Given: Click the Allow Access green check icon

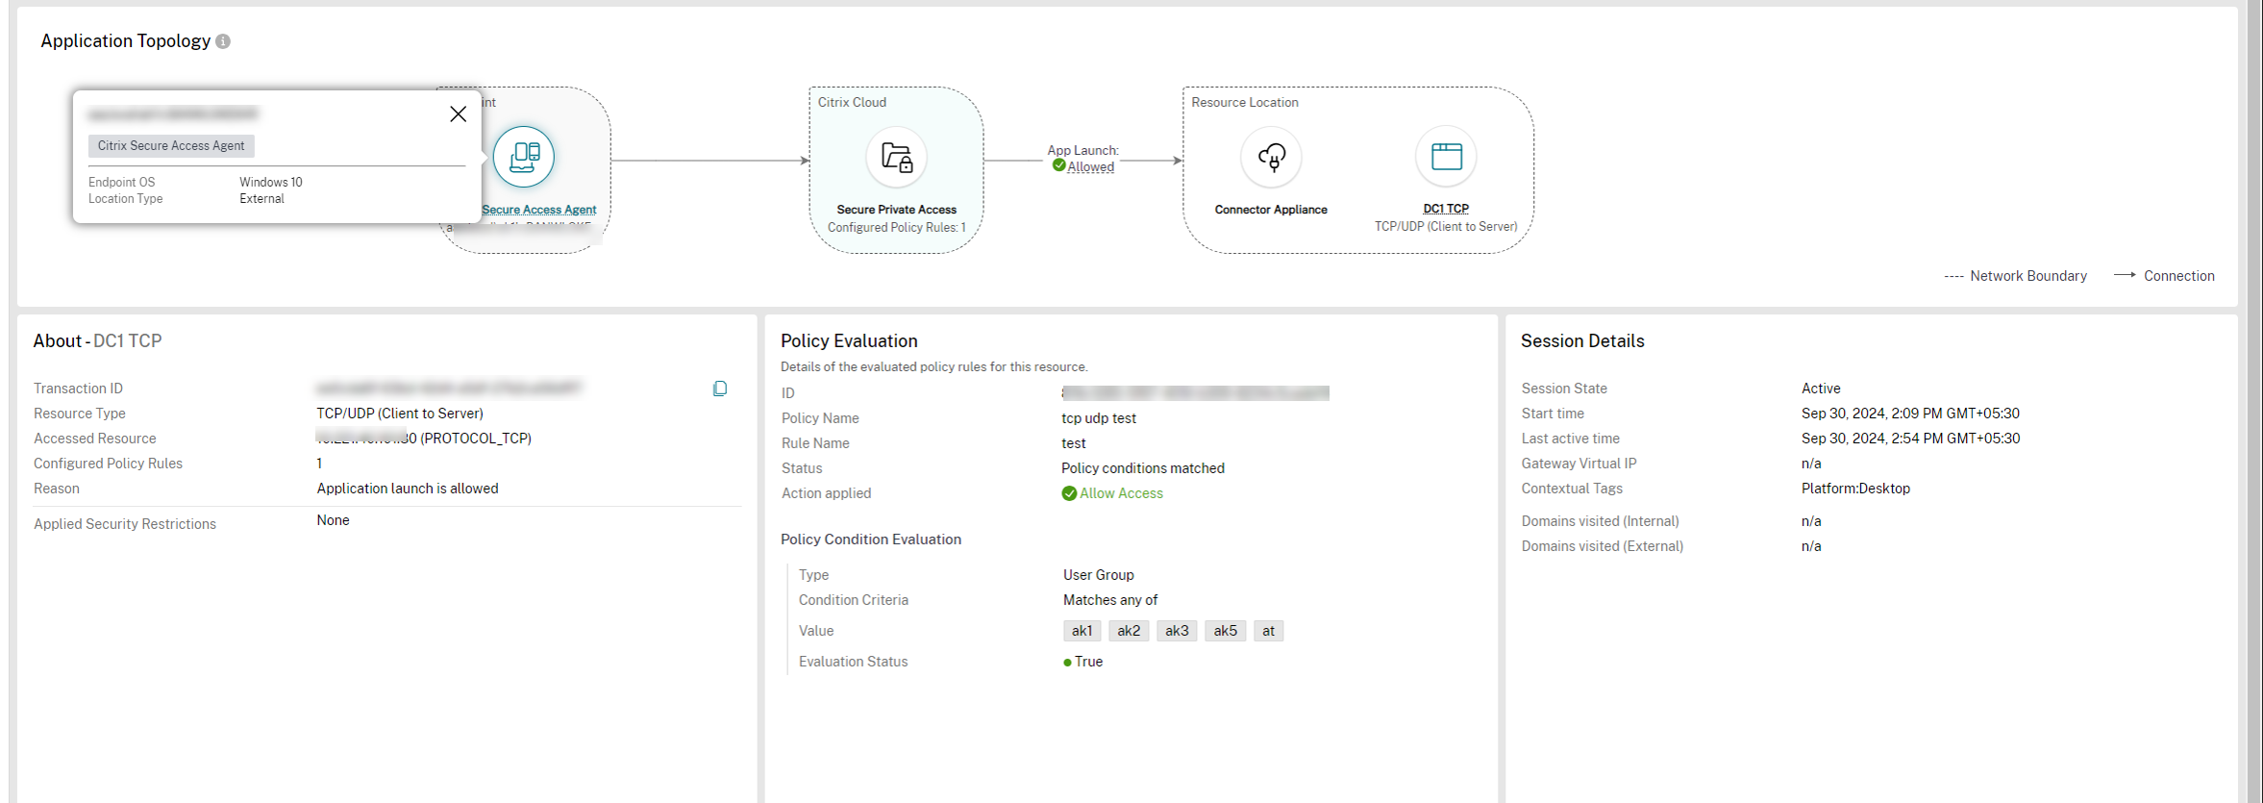Looking at the screenshot, I should point(1069,493).
